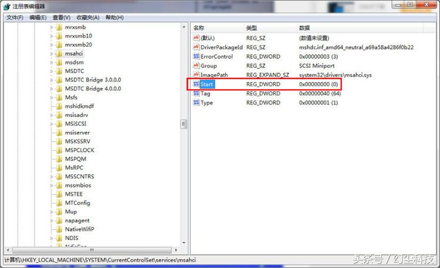This screenshot has width=440, height=268.
Task: Click the tree horizontal scrollbar thumb
Action: click(92, 250)
